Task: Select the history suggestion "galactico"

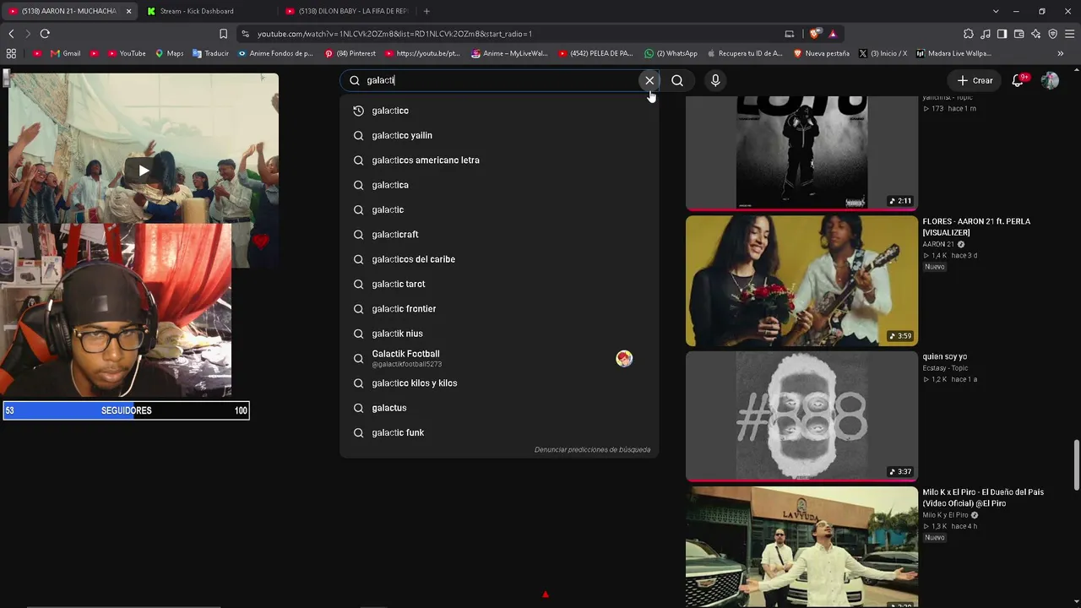Action: tap(499, 111)
